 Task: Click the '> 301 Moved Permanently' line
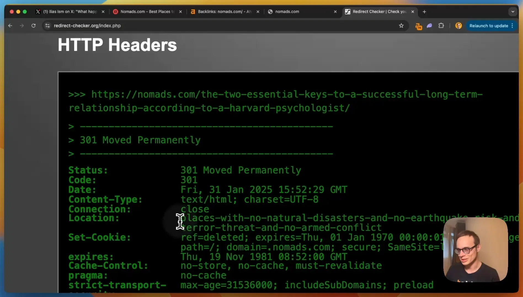[134, 140]
